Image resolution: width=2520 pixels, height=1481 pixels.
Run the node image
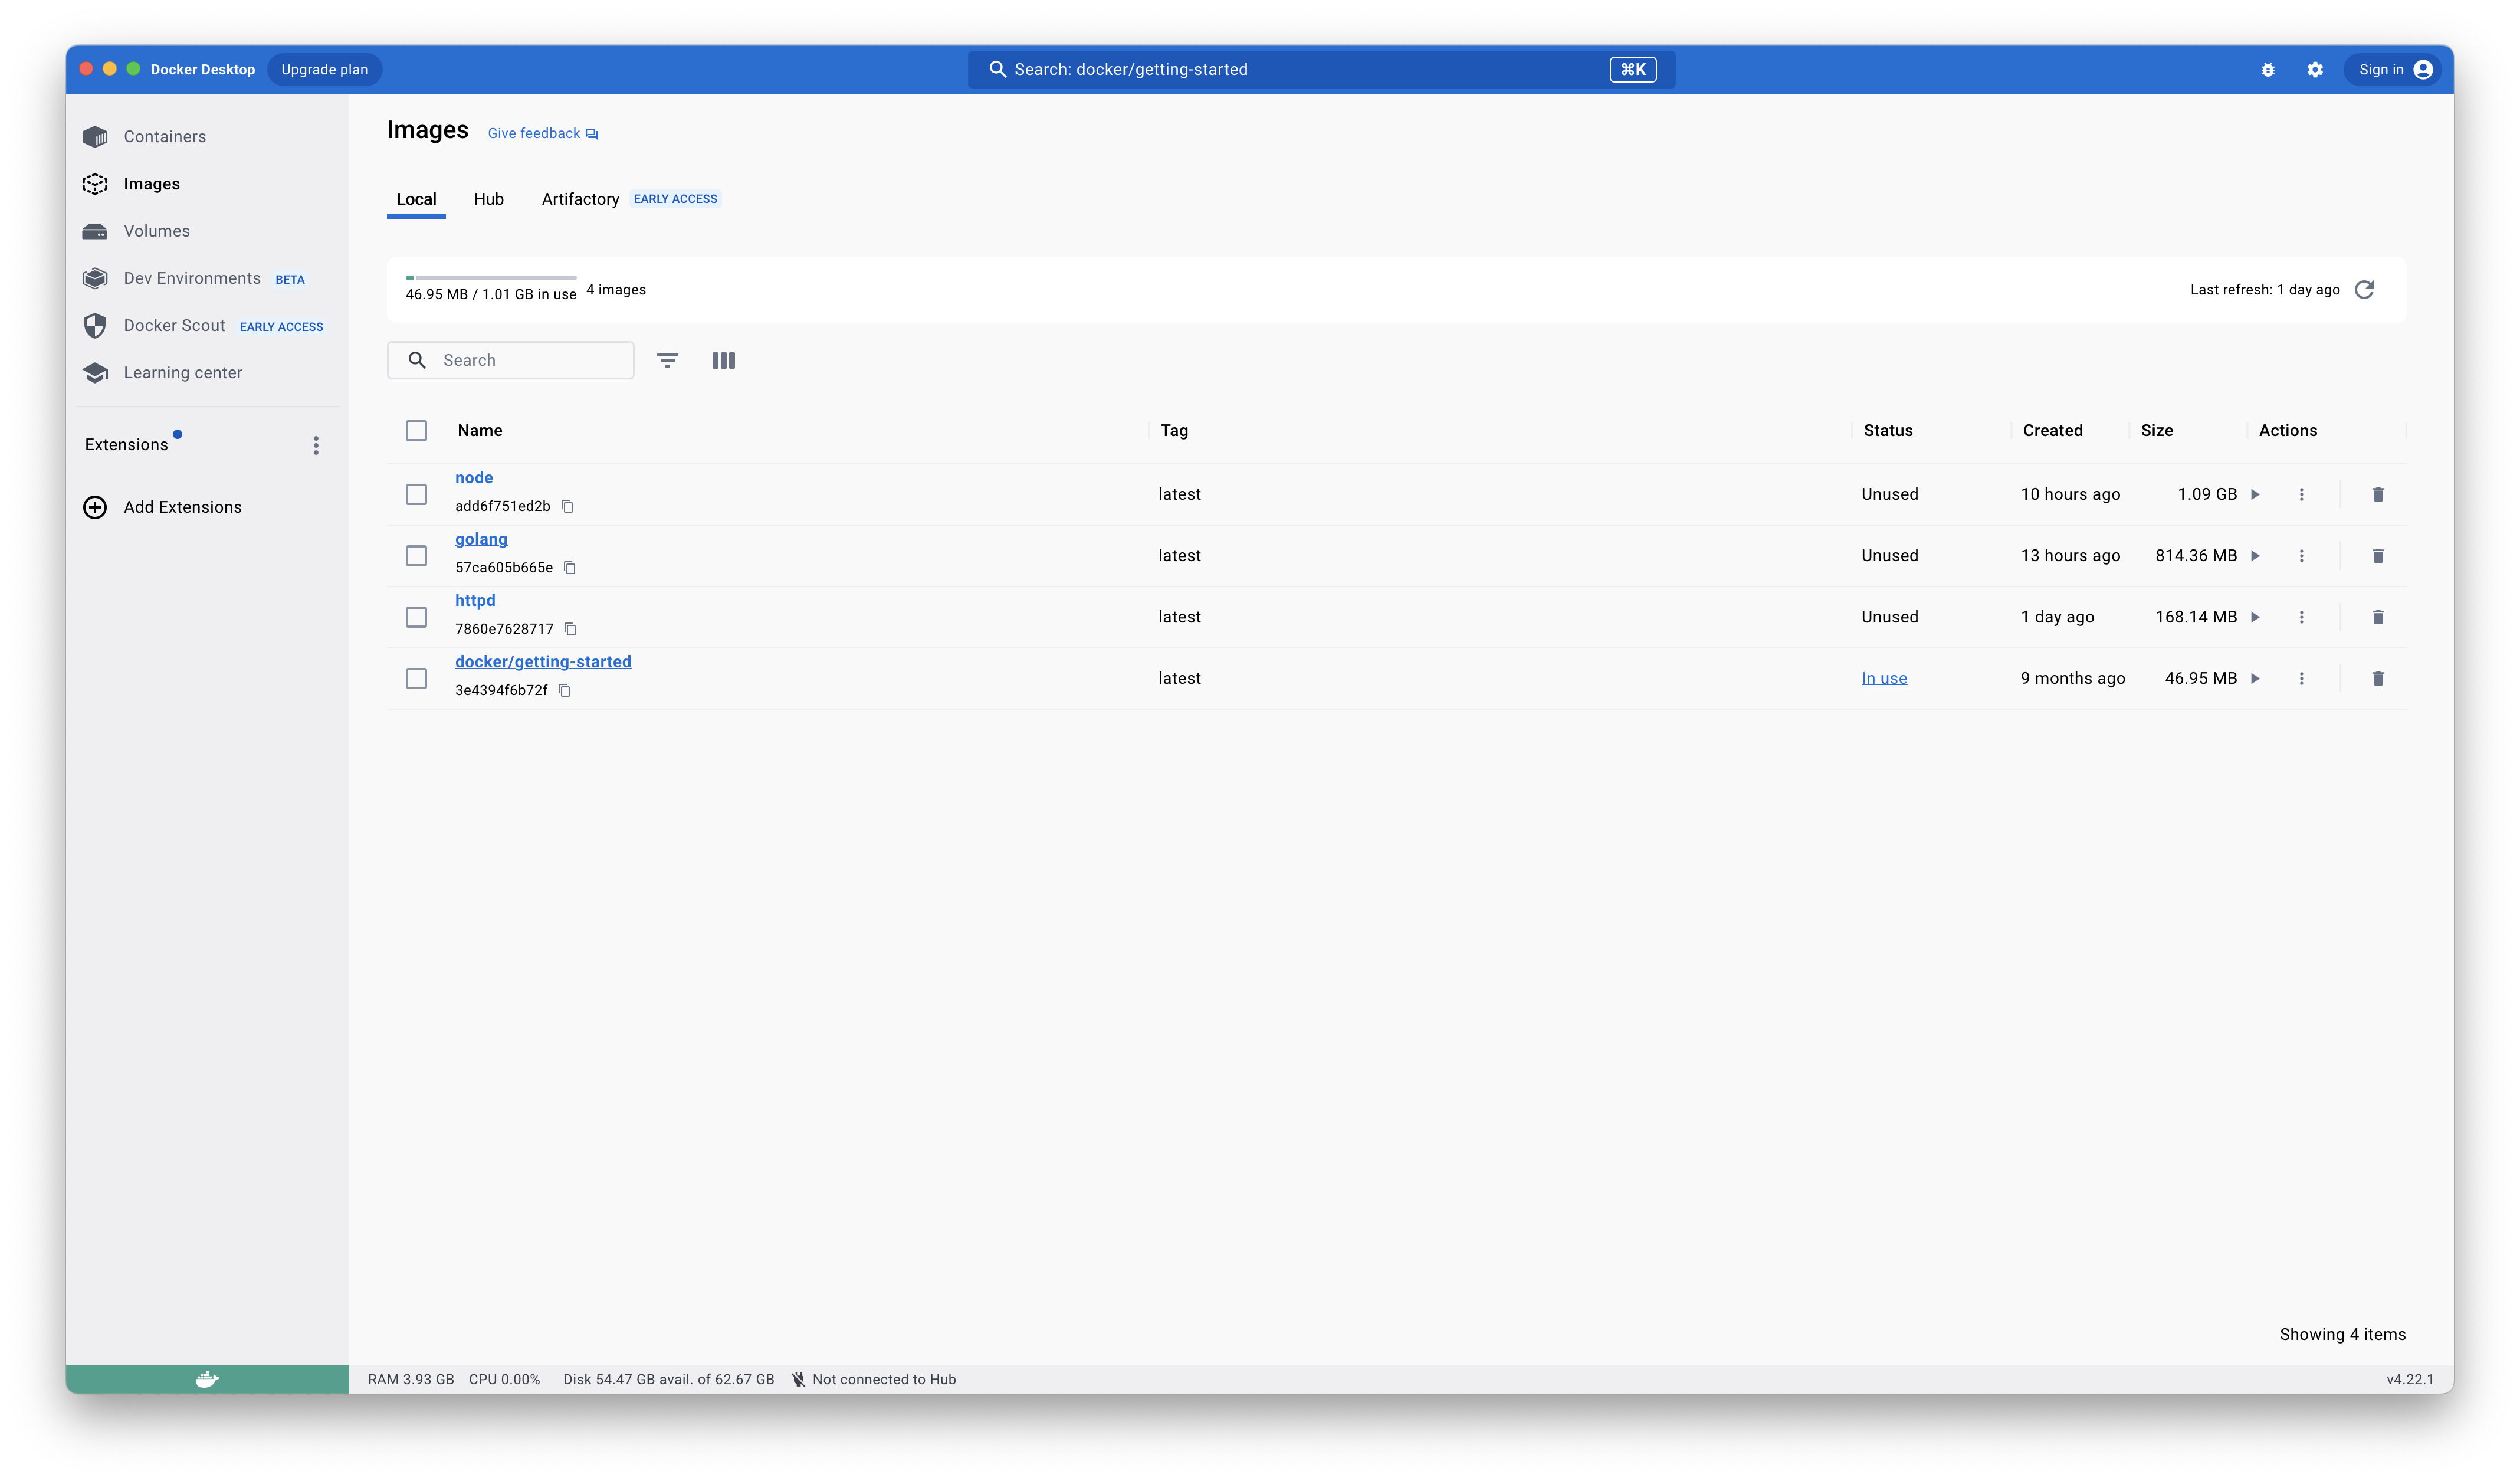pos(2255,495)
